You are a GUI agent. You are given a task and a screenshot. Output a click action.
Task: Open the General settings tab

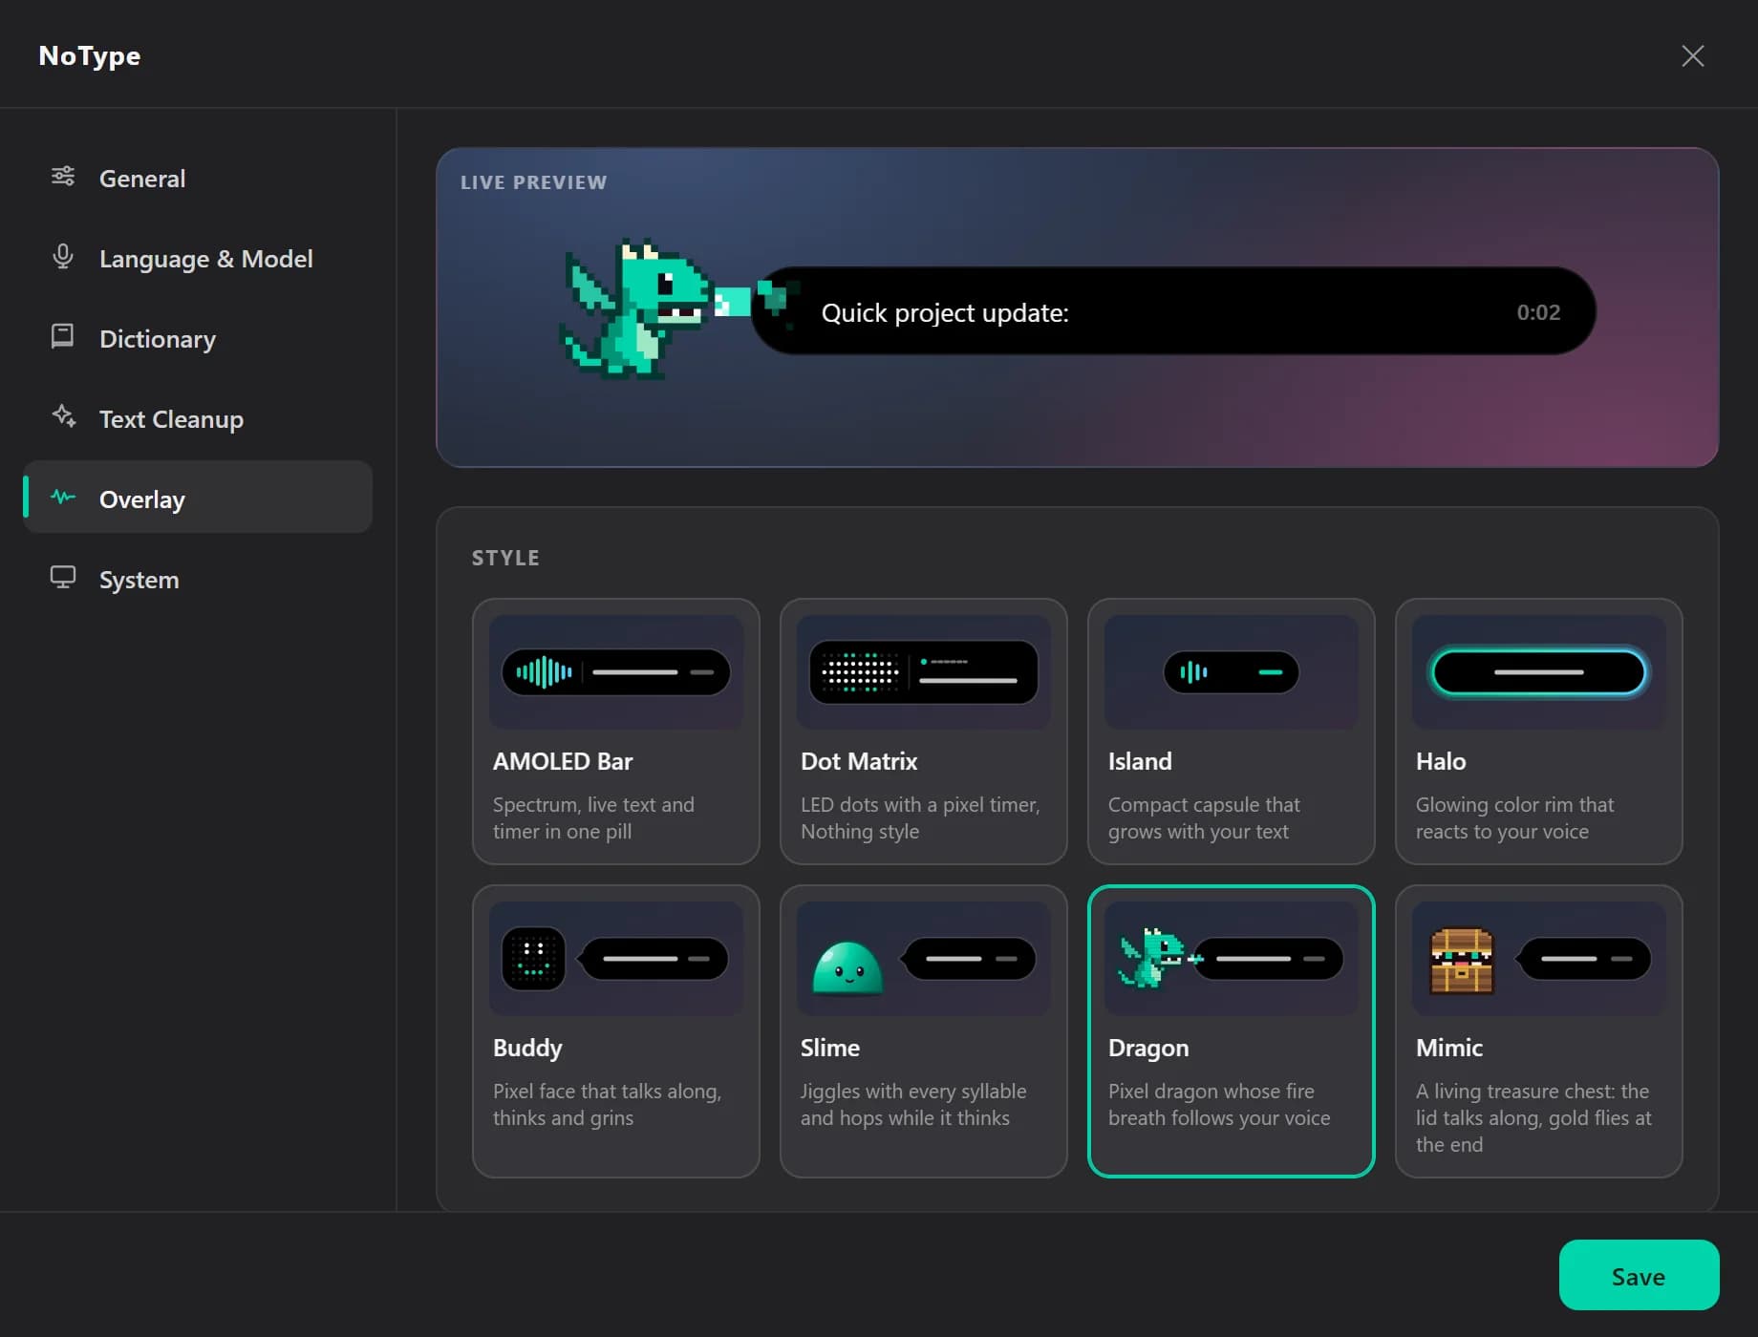[x=198, y=178]
